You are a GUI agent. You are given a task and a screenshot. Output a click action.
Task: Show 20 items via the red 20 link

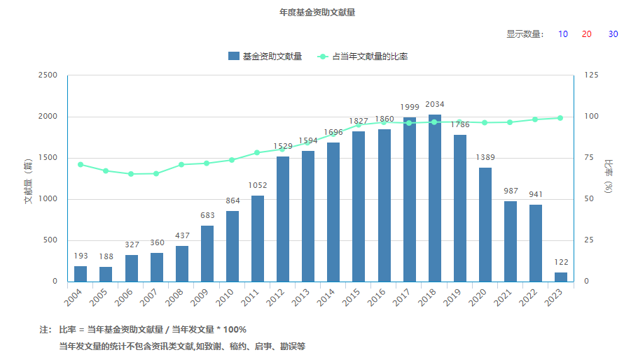(x=587, y=34)
